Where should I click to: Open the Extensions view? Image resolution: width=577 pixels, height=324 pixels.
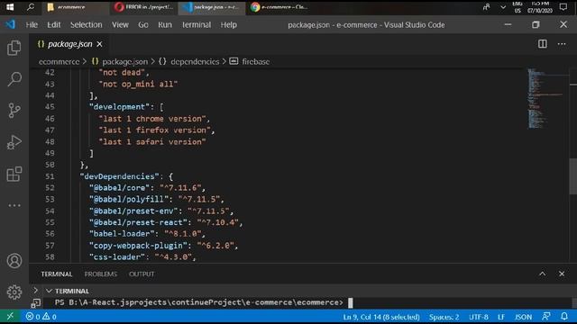coord(14,174)
